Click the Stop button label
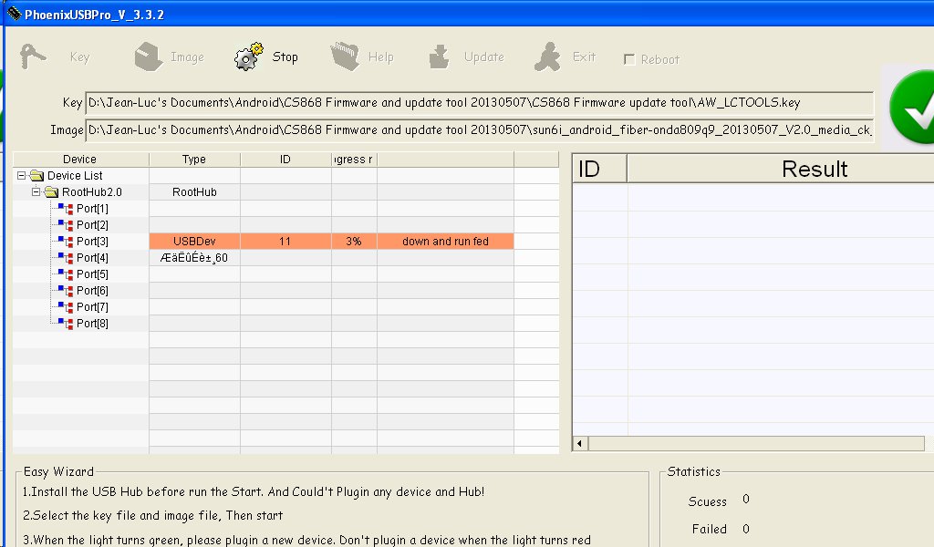This screenshot has width=934, height=547. click(x=285, y=57)
